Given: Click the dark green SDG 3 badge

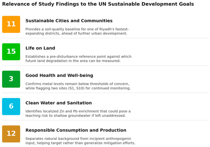Looking at the screenshot, I should 11,79.
